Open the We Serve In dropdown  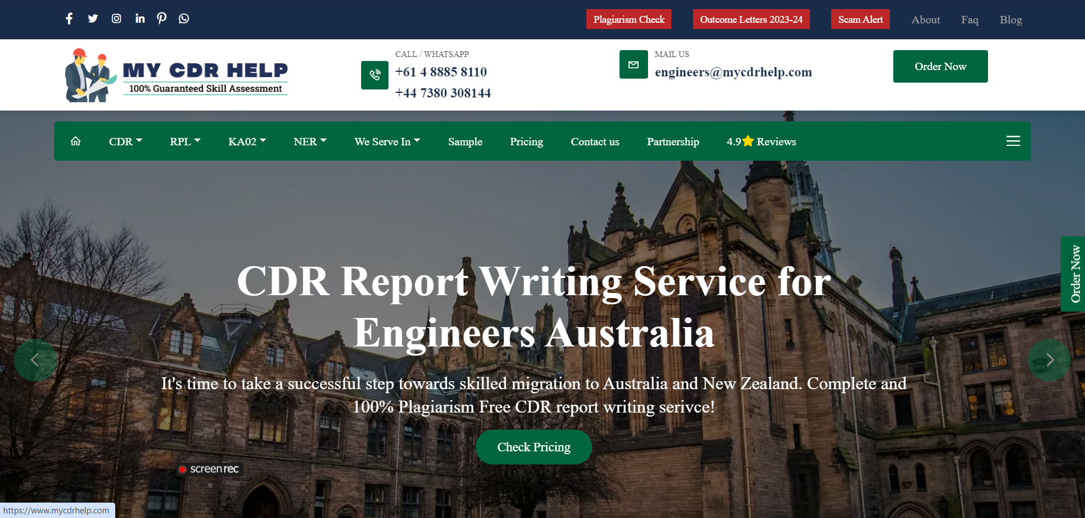(387, 142)
